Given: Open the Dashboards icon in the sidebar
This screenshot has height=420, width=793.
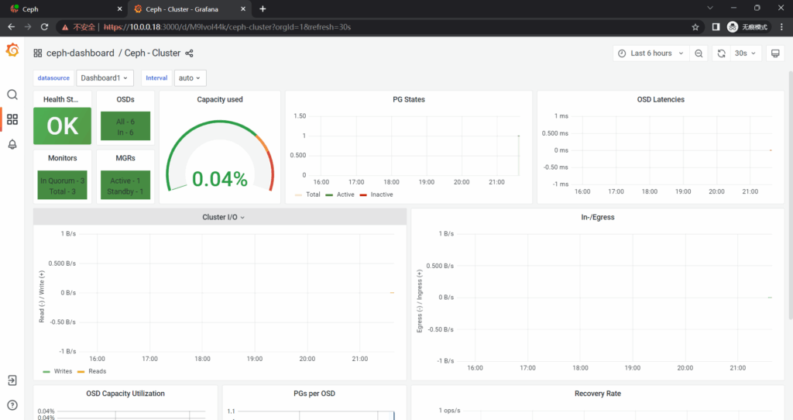Looking at the screenshot, I should [12, 119].
